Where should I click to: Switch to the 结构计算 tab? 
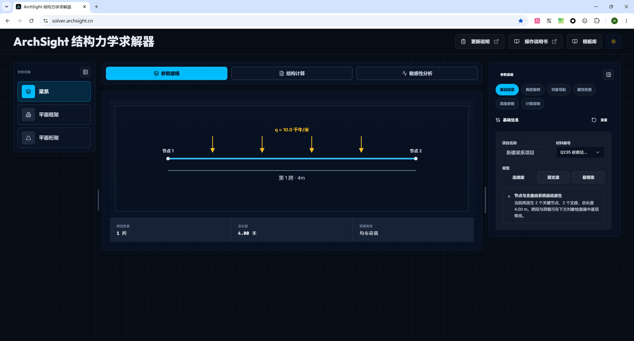point(292,73)
